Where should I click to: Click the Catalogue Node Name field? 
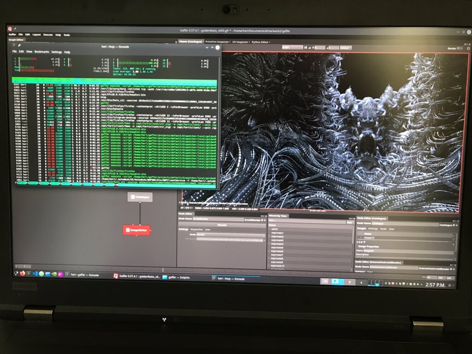[x=405, y=224]
